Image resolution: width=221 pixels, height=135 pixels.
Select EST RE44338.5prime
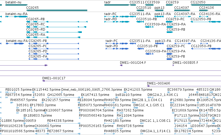pos(64,123)
